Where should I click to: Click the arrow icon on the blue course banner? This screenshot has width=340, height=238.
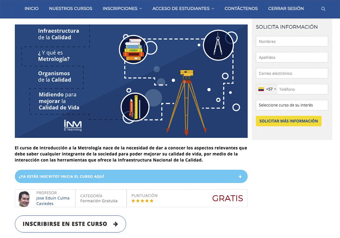[240, 177]
